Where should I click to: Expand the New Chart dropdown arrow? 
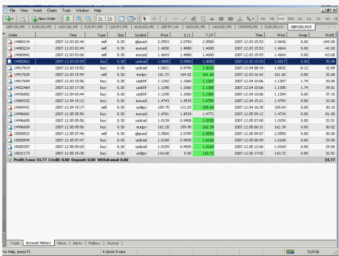coord(13,19)
